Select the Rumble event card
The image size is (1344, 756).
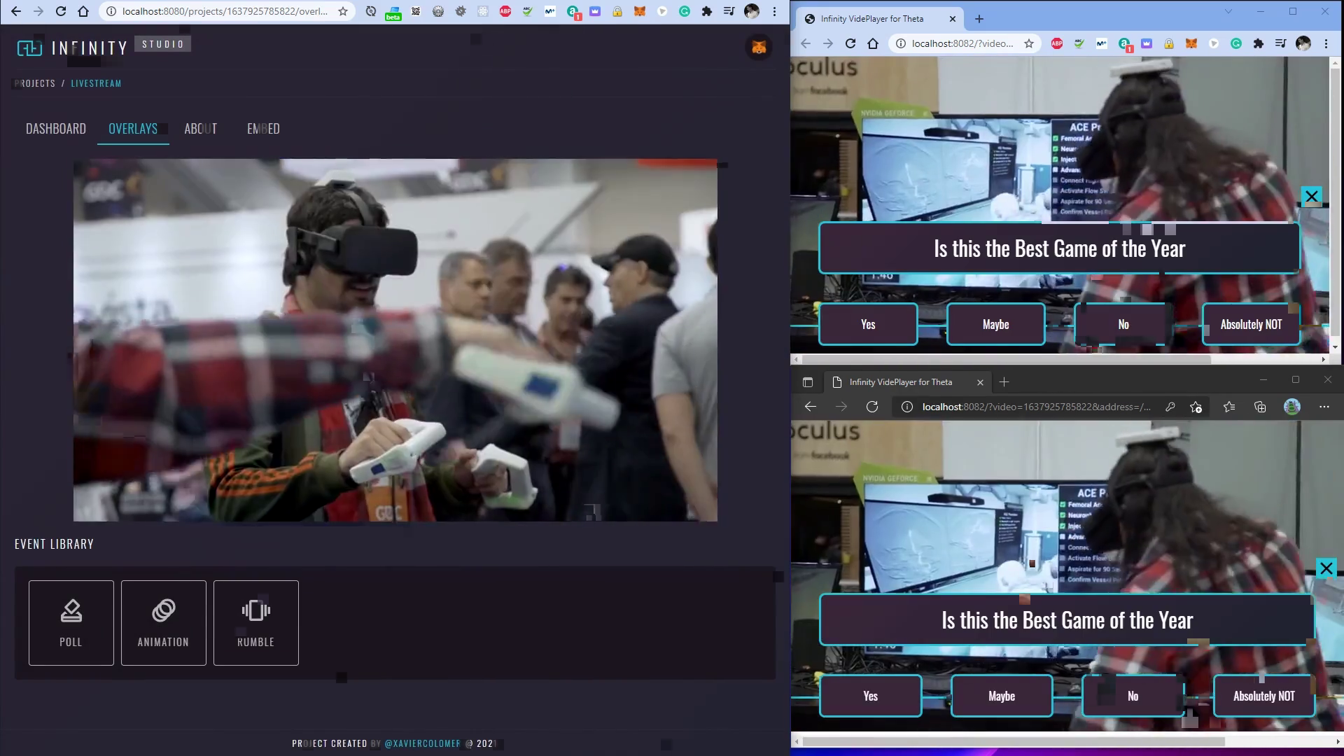255,622
